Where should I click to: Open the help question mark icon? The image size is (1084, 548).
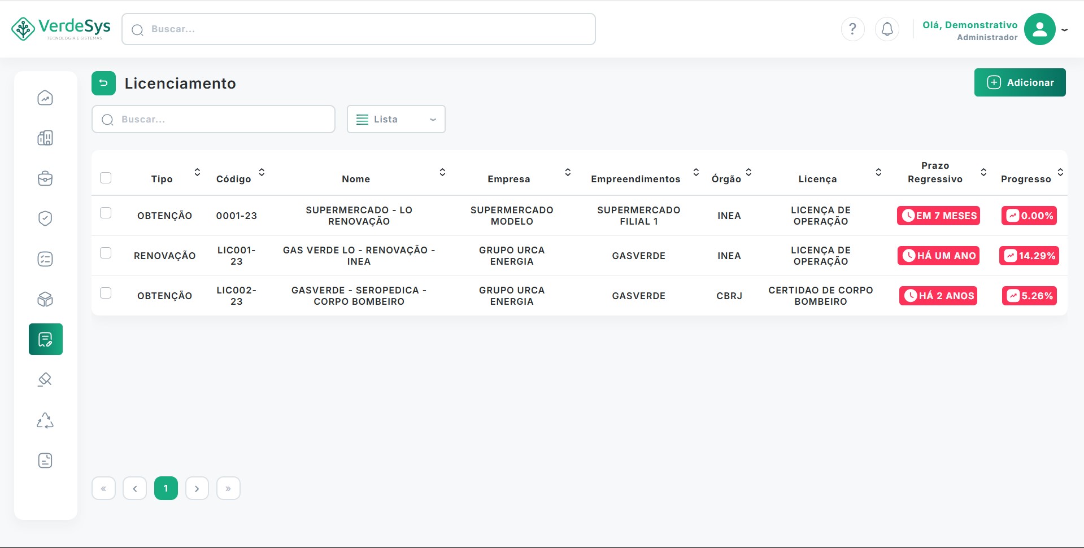pos(852,29)
